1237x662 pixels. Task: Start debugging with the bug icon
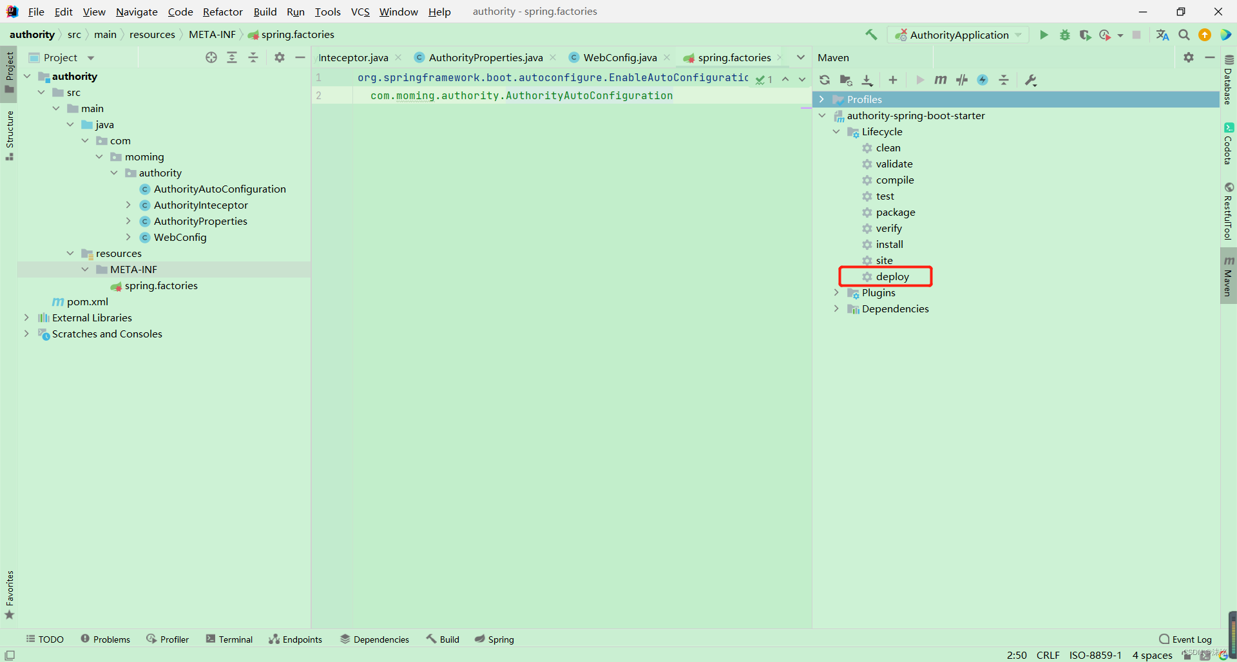[1064, 35]
